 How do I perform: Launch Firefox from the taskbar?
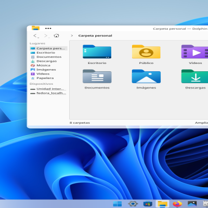[x=177, y=204]
